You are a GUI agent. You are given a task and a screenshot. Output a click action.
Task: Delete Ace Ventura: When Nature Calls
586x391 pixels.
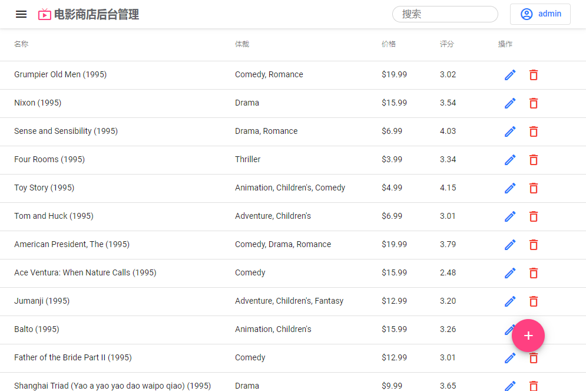click(x=534, y=273)
